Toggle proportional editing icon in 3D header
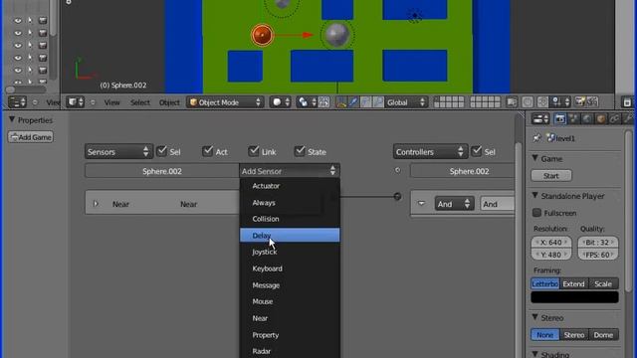Image resolution: width=637 pixels, height=358 pixels. click(528, 102)
